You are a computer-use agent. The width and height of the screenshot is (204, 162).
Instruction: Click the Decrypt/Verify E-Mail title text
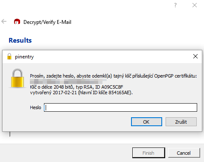pyautogui.click(x=47, y=22)
